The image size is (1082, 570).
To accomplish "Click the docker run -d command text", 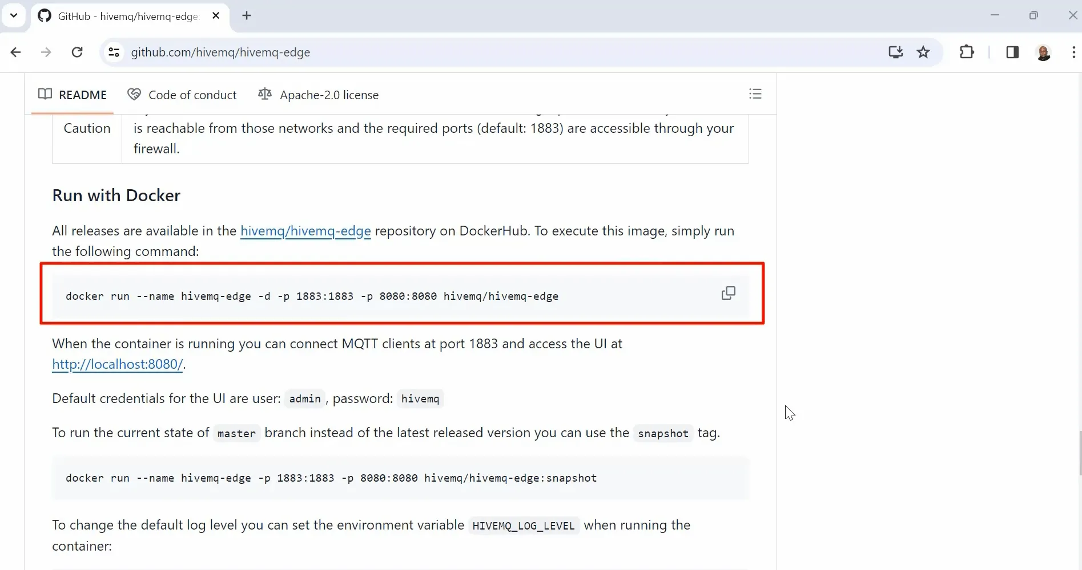I will (312, 296).
